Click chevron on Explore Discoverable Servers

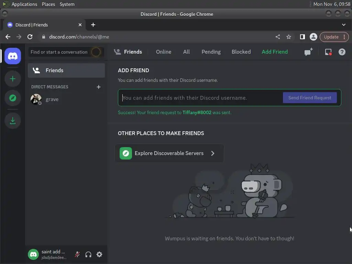click(212, 153)
